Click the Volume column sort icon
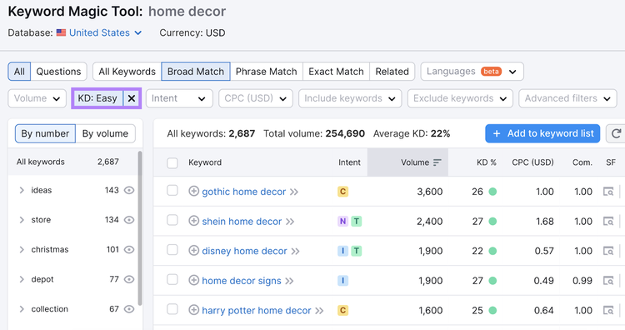 [437, 162]
